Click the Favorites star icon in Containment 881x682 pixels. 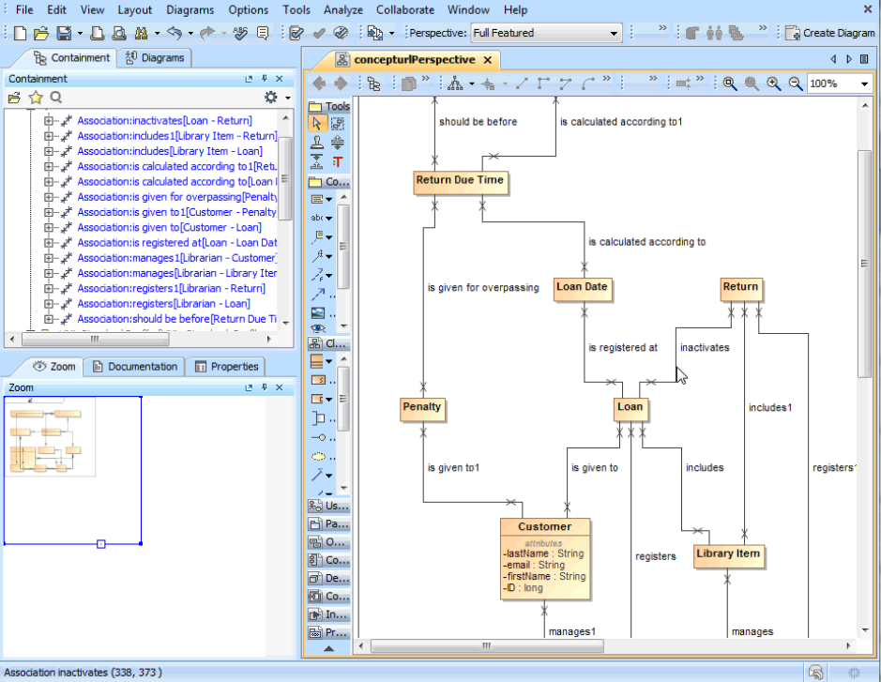pyautogui.click(x=36, y=98)
